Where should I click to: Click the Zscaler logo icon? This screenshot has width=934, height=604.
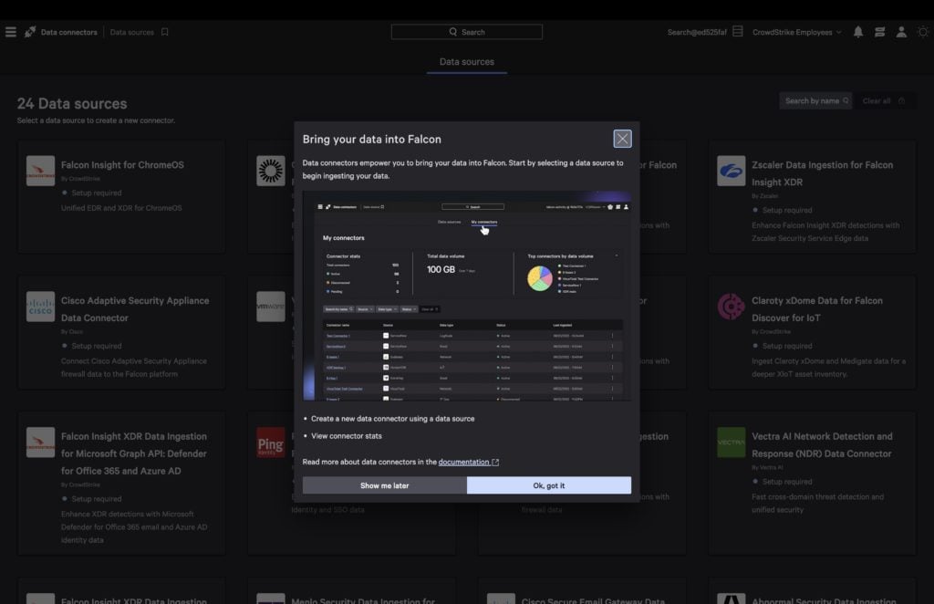pyautogui.click(x=731, y=171)
